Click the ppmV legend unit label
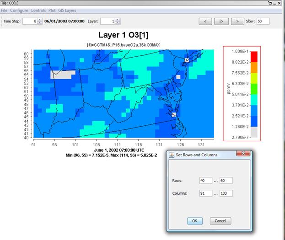Viewport: 285px width, 240px height. [228, 89]
